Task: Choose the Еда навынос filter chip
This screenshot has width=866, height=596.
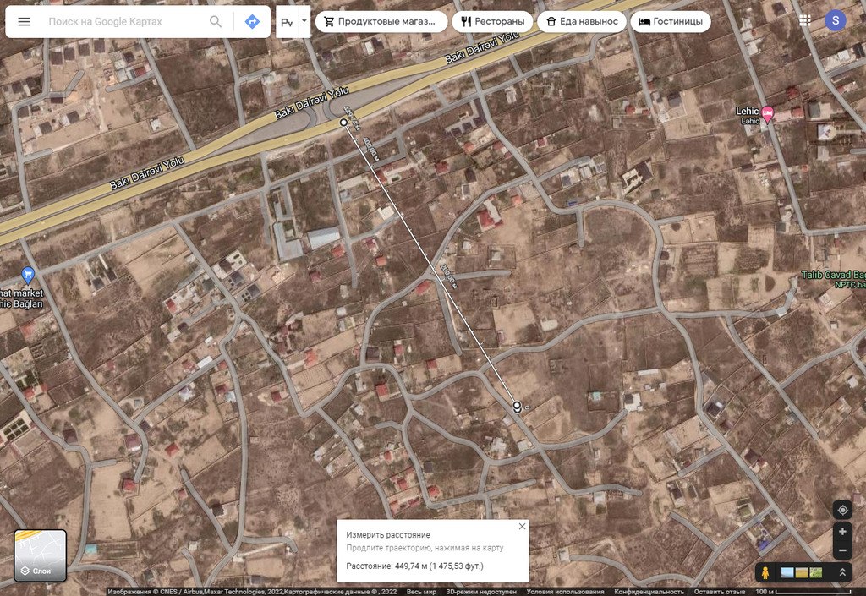Action: [x=581, y=22]
